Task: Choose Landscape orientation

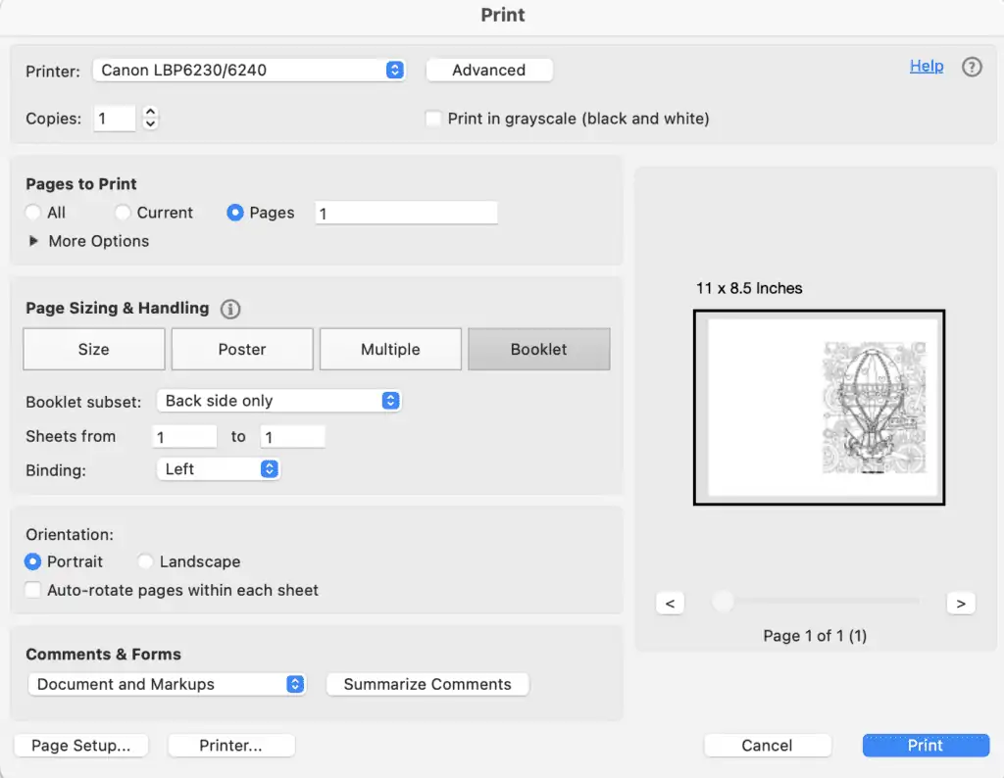Action: (145, 561)
